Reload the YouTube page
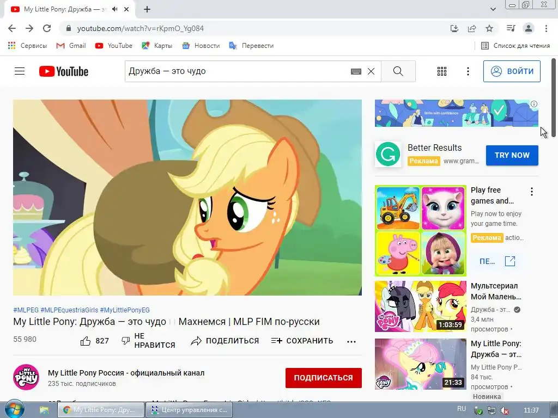The height and width of the screenshot is (418, 558). point(47,28)
